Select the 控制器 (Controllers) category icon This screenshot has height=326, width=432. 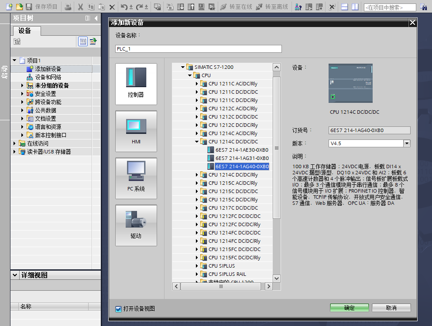pos(136,84)
